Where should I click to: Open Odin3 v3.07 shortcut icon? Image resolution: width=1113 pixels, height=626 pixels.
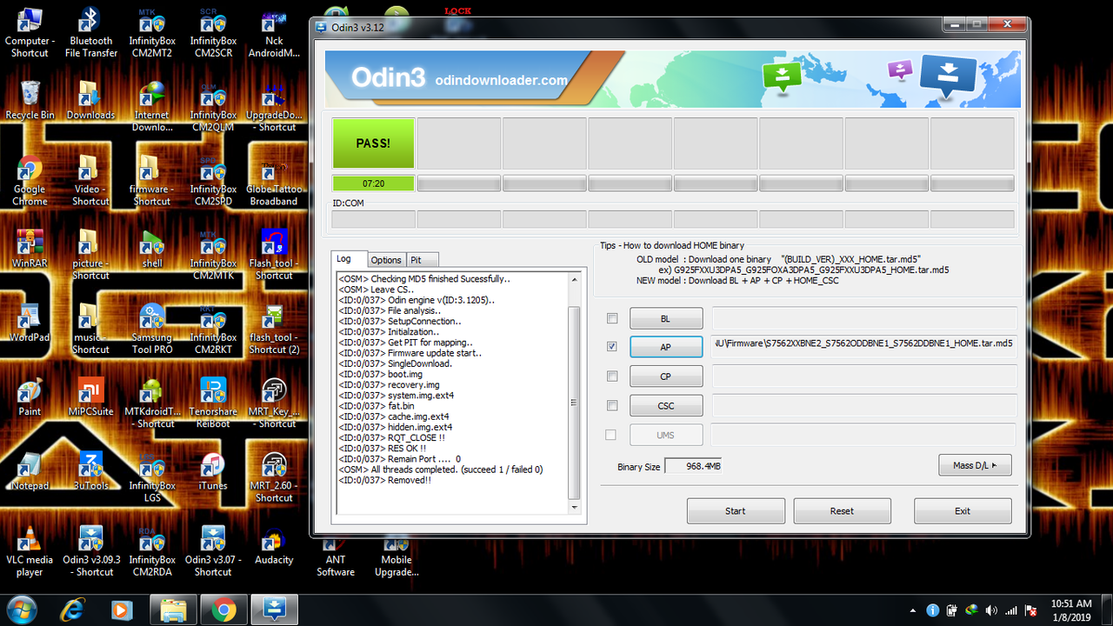point(213,551)
